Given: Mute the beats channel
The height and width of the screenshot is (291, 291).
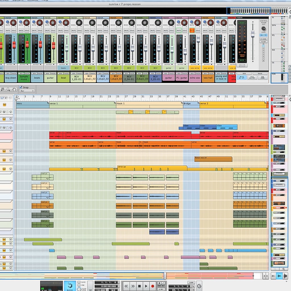Looking at the screenshot, I should pos(34,30).
